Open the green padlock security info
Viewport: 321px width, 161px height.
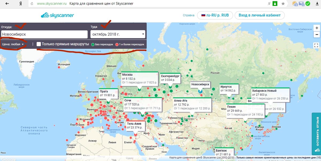coord(275,4)
